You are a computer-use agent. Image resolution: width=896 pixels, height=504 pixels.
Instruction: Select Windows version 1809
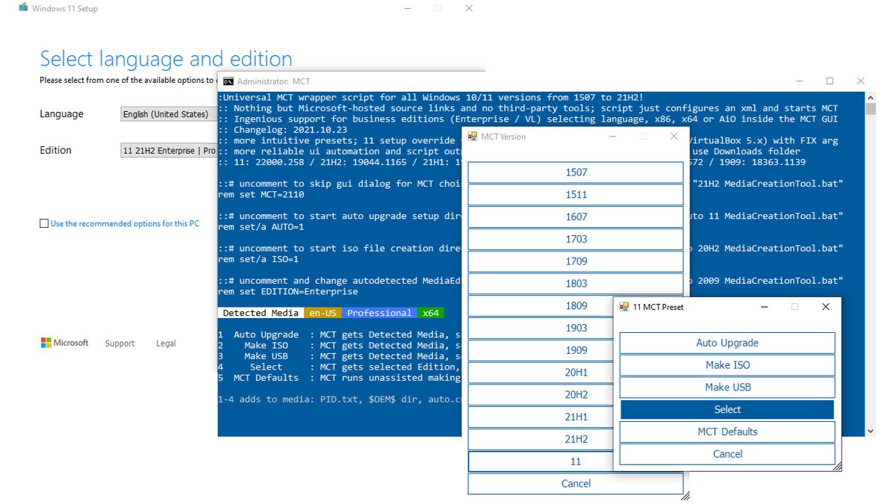575,305
